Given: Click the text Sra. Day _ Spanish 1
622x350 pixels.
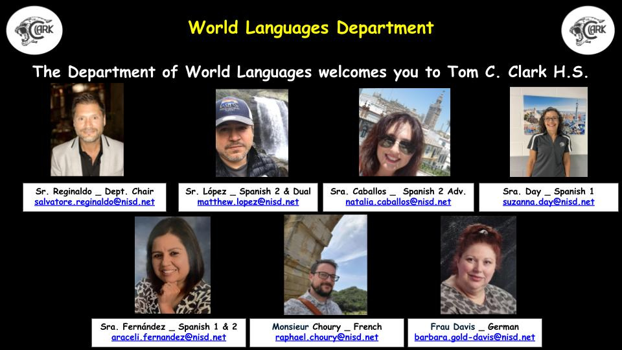Looking at the screenshot, I should click(548, 191).
